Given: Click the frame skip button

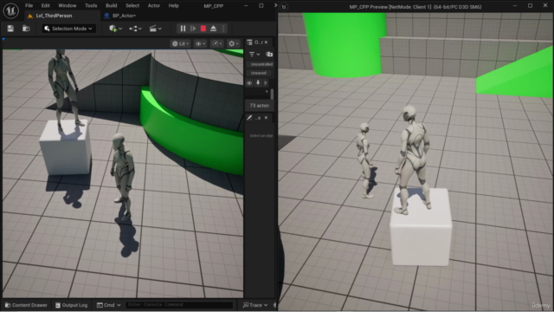Looking at the screenshot, I should [x=193, y=29].
